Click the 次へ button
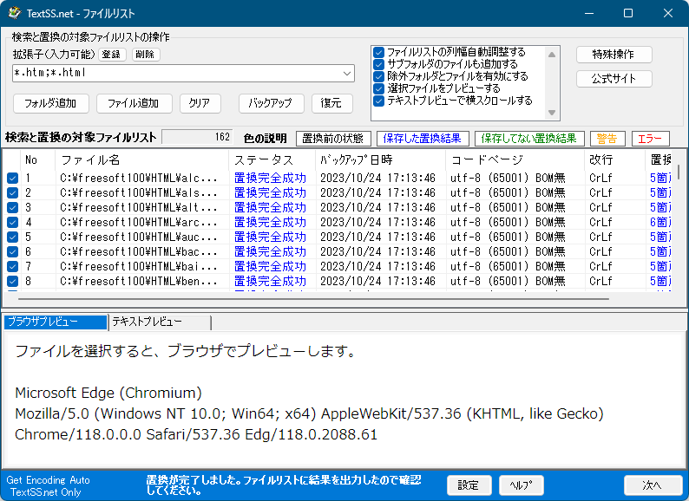This screenshot has height=501, width=689. (652, 485)
